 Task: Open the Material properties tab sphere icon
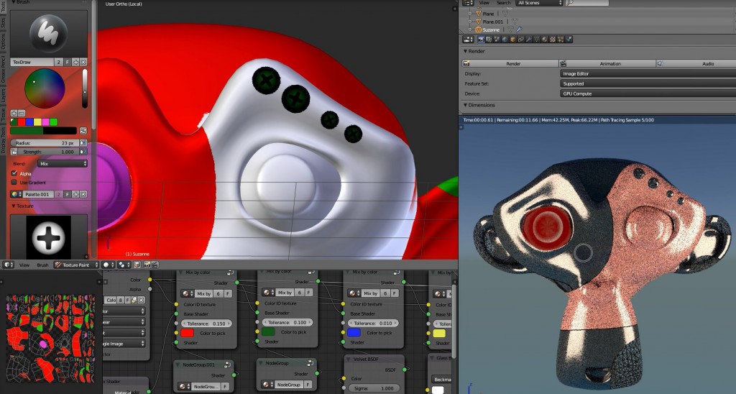(545, 40)
